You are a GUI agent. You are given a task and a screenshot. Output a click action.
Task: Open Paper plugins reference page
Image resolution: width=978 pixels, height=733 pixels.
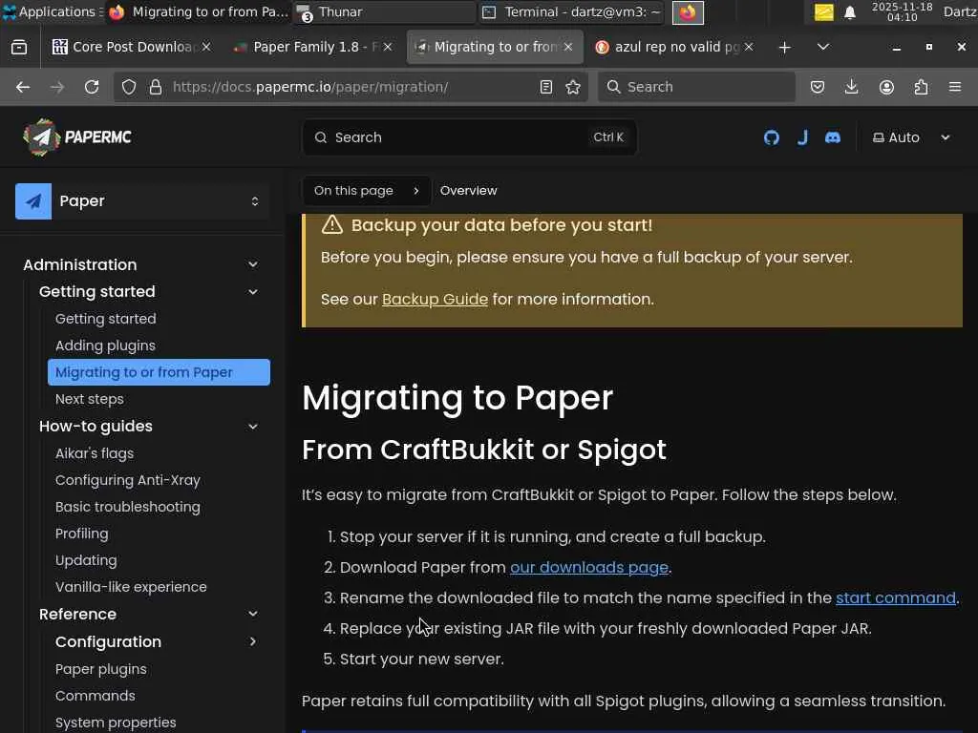(x=100, y=669)
